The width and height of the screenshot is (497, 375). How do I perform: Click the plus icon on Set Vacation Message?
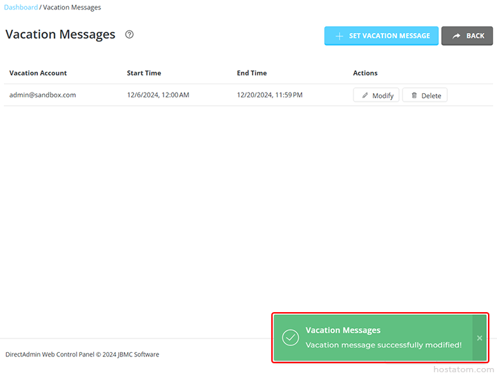tap(339, 36)
